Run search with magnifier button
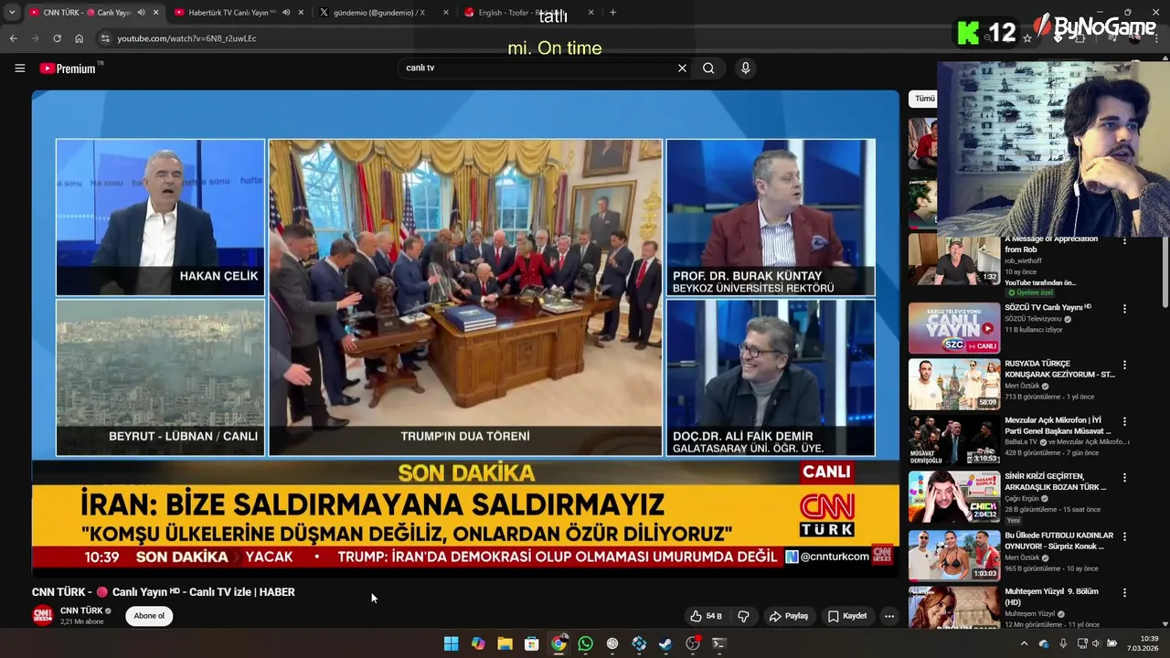Viewport: 1170px width, 658px height. [x=708, y=68]
